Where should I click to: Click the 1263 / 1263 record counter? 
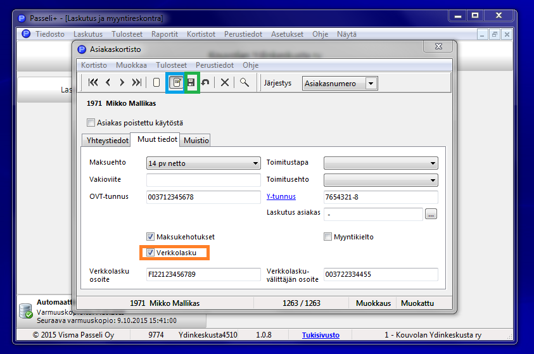point(302,303)
